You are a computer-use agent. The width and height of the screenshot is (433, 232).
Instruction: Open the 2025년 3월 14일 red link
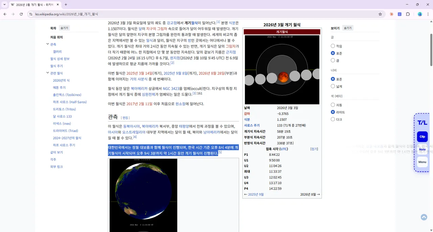(139, 73)
